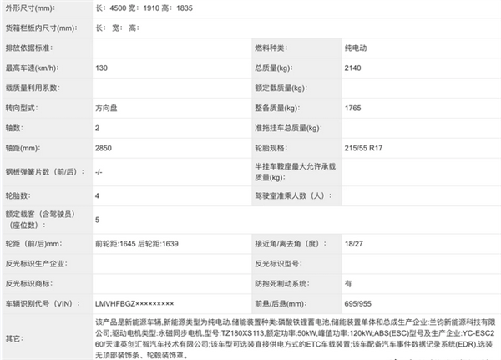
Task: Click the 轮胎规格 label
Action: click(271, 148)
